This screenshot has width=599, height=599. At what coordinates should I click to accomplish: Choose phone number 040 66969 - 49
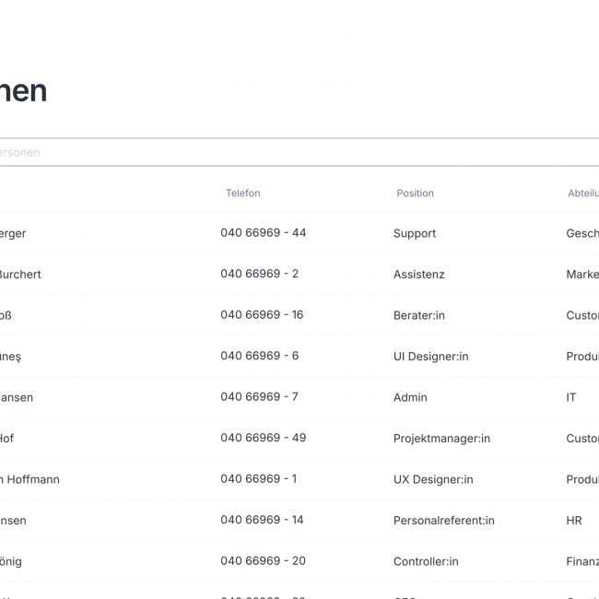(263, 438)
